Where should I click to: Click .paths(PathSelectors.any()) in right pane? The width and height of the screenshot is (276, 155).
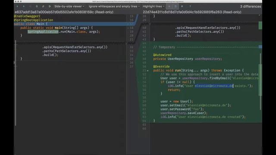(199, 31)
